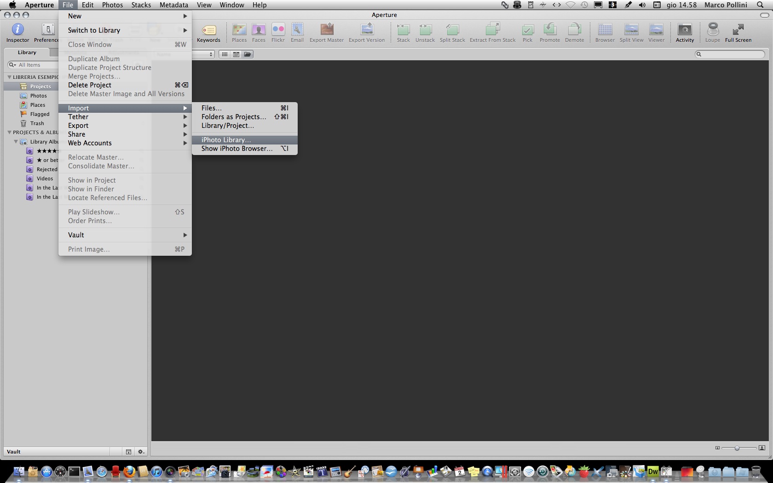773x483 pixels.
Task: Open the New submenu
Action: point(125,16)
